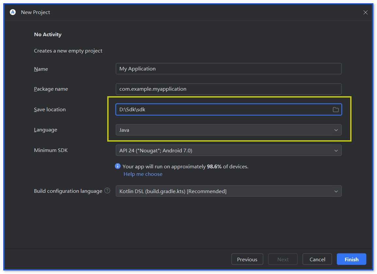Image resolution: width=377 pixels, height=274 pixels.
Task: Click the "98.6%" devices text
Action: 214,166
